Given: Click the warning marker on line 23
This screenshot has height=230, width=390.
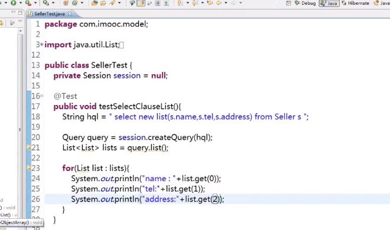Looking at the screenshot, I should pyautogui.click(x=29, y=168).
